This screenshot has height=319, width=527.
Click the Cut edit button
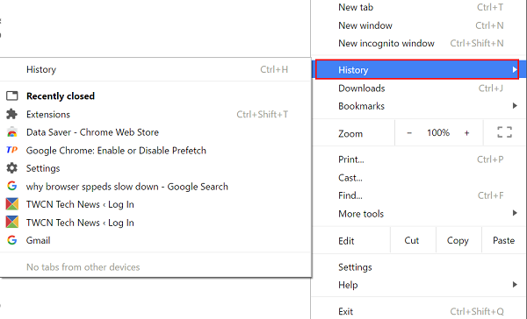(412, 240)
